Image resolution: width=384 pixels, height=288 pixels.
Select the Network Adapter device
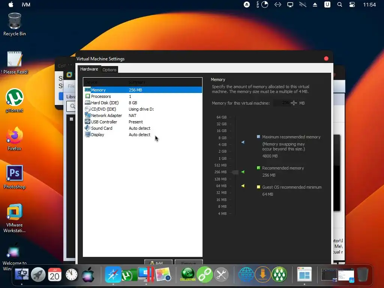(x=143, y=115)
